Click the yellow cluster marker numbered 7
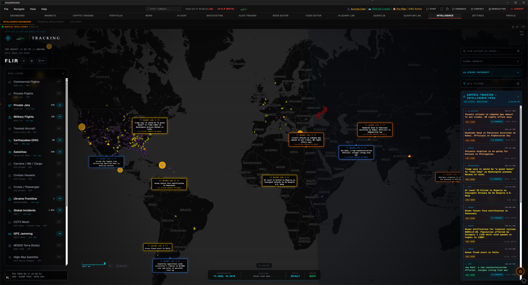This screenshot has width=528, height=285. pos(162,165)
